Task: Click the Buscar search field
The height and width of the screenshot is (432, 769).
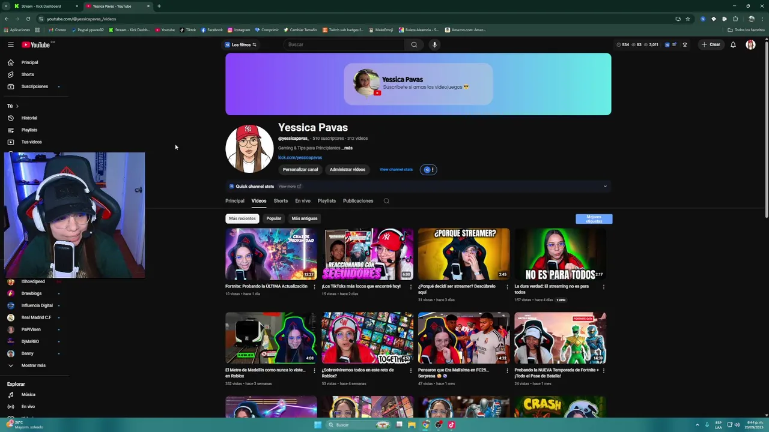Action: click(x=345, y=44)
